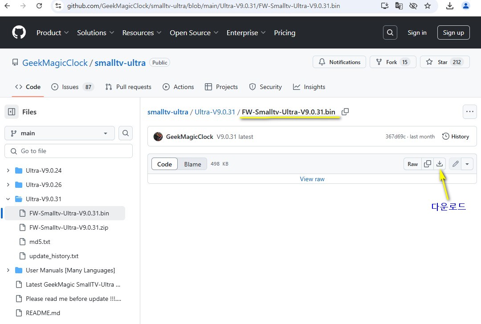Image resolution: width=481 pixels, height=324 pixels.
Task: Expand the Resources menu
Action: pyautogui.click(x=142, y=33)
